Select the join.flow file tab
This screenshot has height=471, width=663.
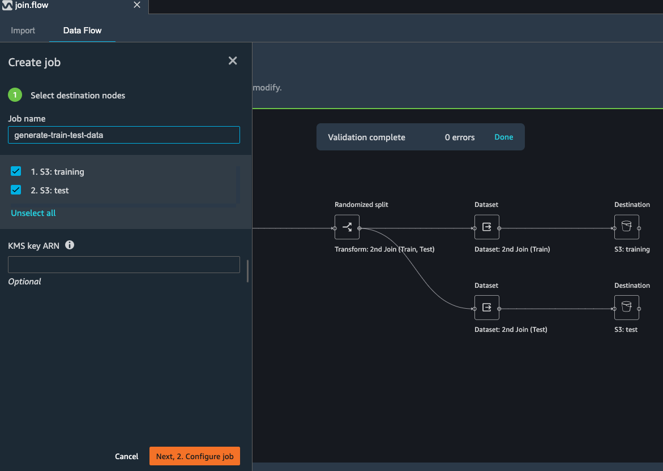(74, 6)
